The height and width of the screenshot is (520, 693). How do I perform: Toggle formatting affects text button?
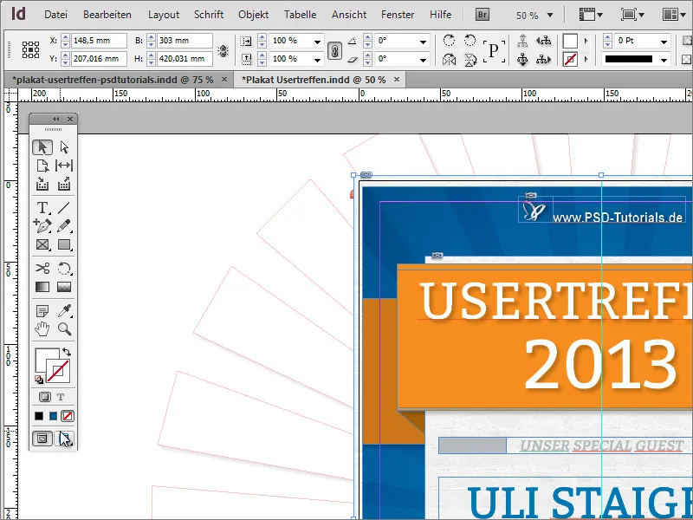(x=61, y=397)
